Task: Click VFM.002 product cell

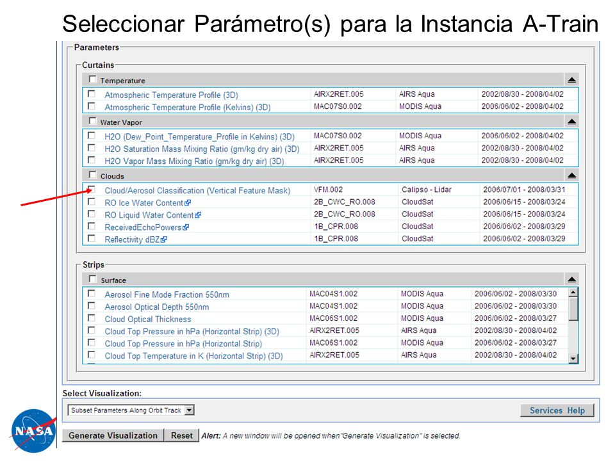Action: coord(328,190)
